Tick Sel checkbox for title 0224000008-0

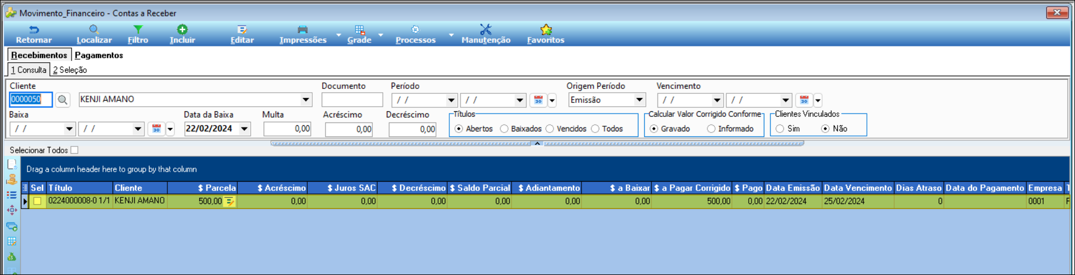click(x=37, y=201)
